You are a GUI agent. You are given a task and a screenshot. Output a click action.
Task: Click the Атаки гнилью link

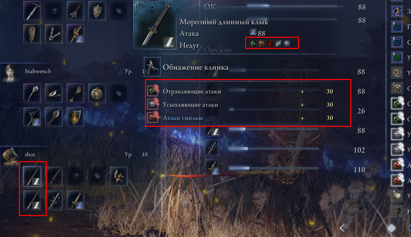(x=183, y=118)
